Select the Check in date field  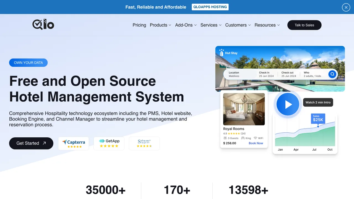tap(266, 74)
